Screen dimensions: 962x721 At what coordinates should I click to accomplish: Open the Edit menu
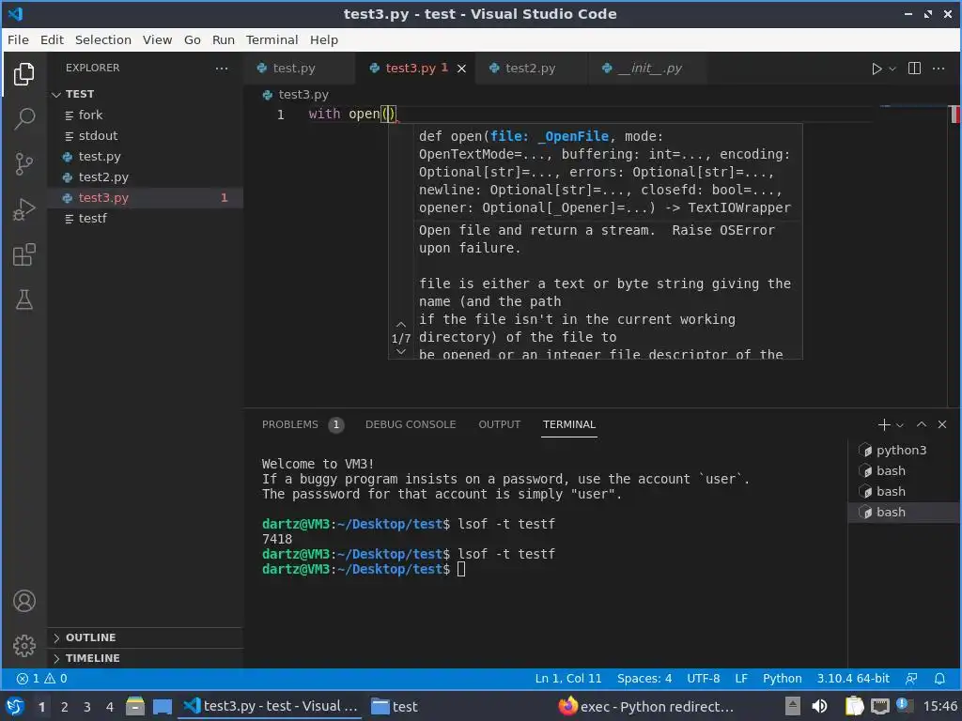pyautogui.click(x=53, y=39)
